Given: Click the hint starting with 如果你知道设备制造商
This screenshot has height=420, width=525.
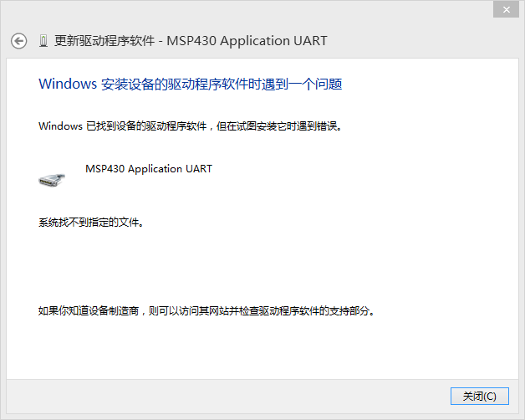Looking at the screenshot, I should click(206, 311).
